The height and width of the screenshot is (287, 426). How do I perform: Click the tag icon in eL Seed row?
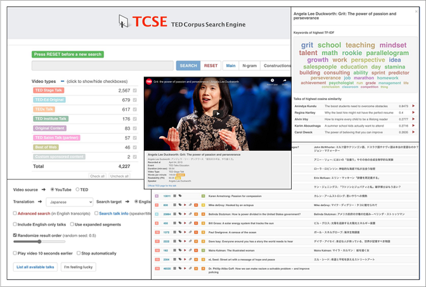tap(180, 259)
